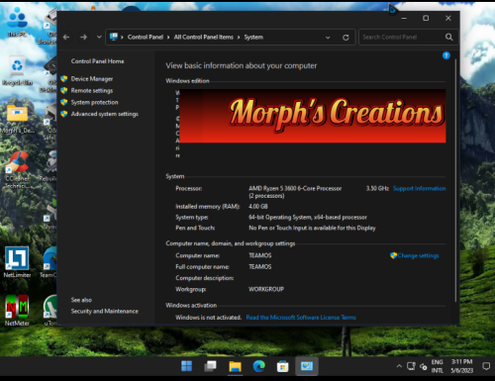
Task: Open File Explorer from taskbar
Action: point(235,366)
